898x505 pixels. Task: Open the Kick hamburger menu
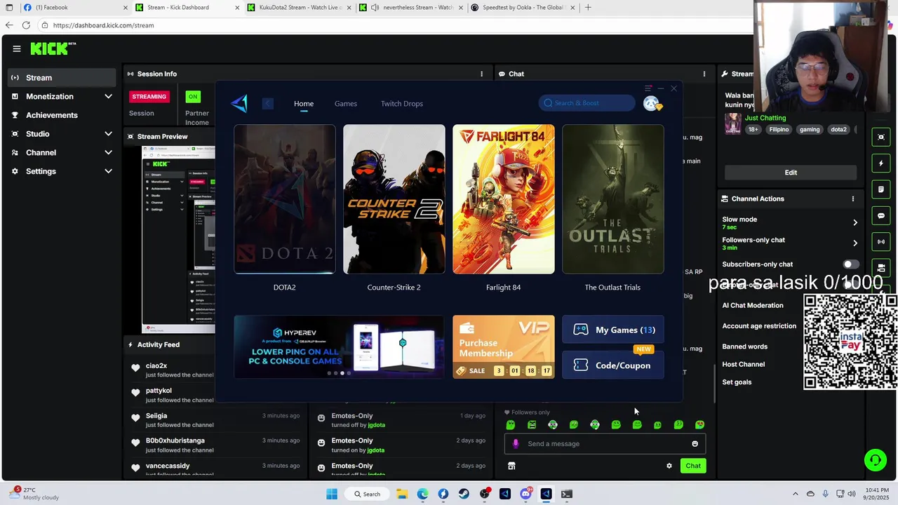[17, 48]
